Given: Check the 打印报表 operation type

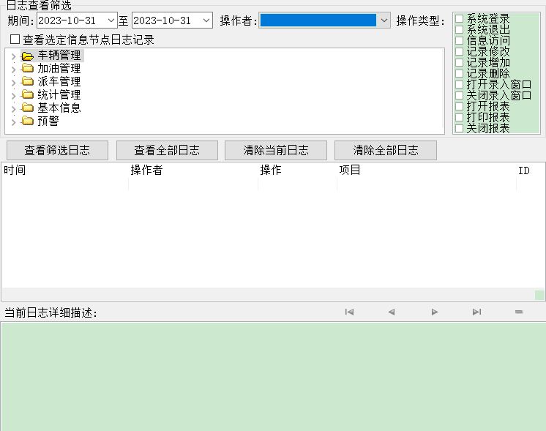Looking at the screenshot, I should (x=460, y=117).
